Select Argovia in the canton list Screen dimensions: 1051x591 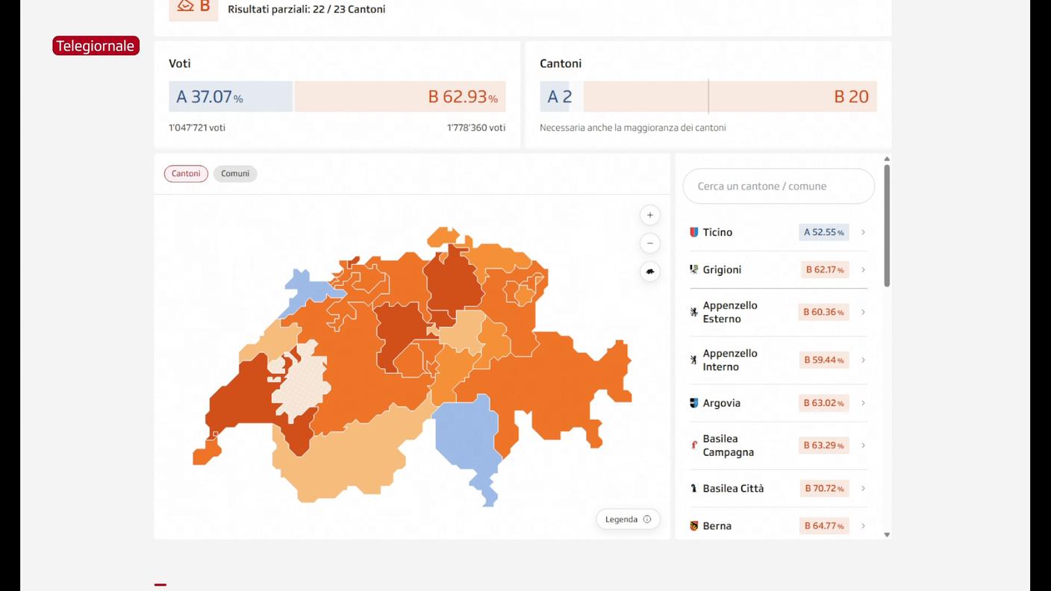tap(721, 403)
